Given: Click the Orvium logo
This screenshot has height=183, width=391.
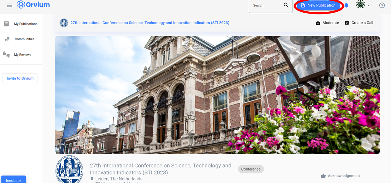Looking at the screenshot, I should click(x=33, y=5).
